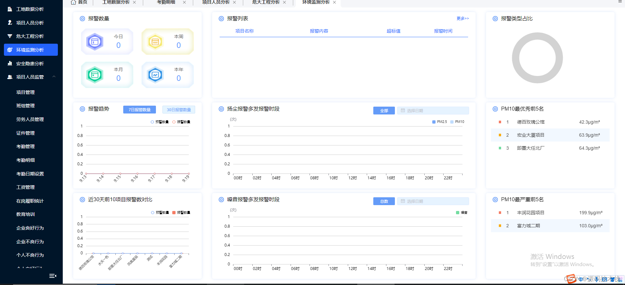
Task: Click the home icon in the 首页 tab
Action: 74,2
